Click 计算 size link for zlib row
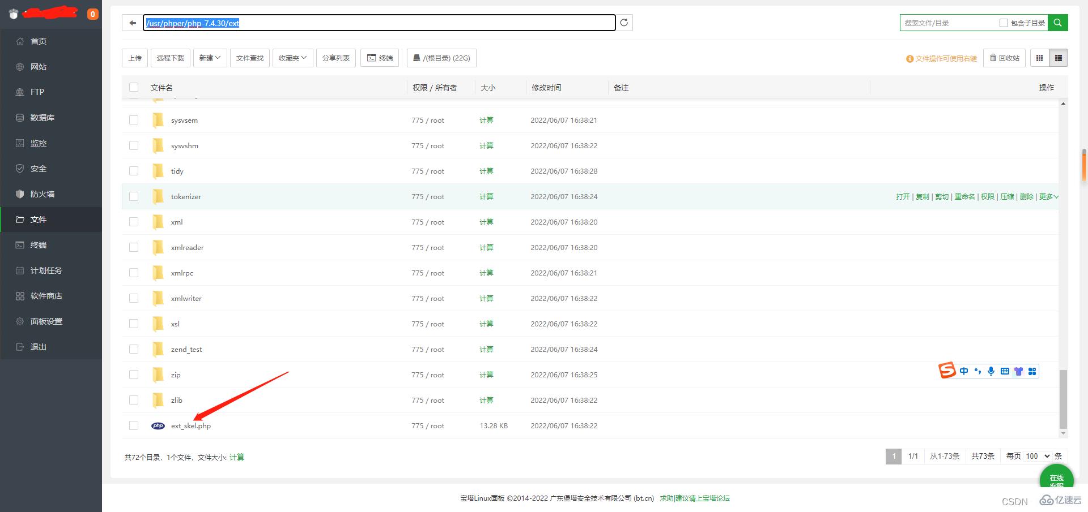The height and width of the screenshot is (512, 1088). click(486, 400)
